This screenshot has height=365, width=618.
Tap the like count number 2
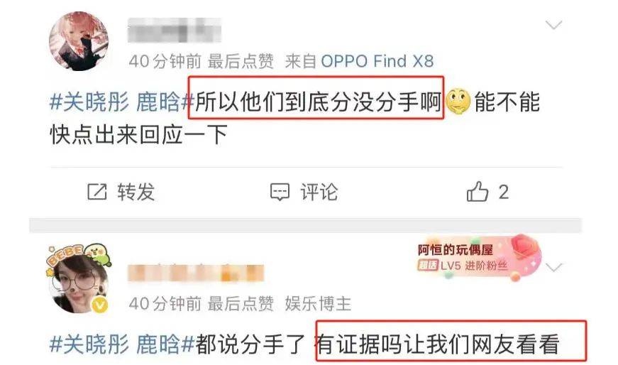(503, 192)
